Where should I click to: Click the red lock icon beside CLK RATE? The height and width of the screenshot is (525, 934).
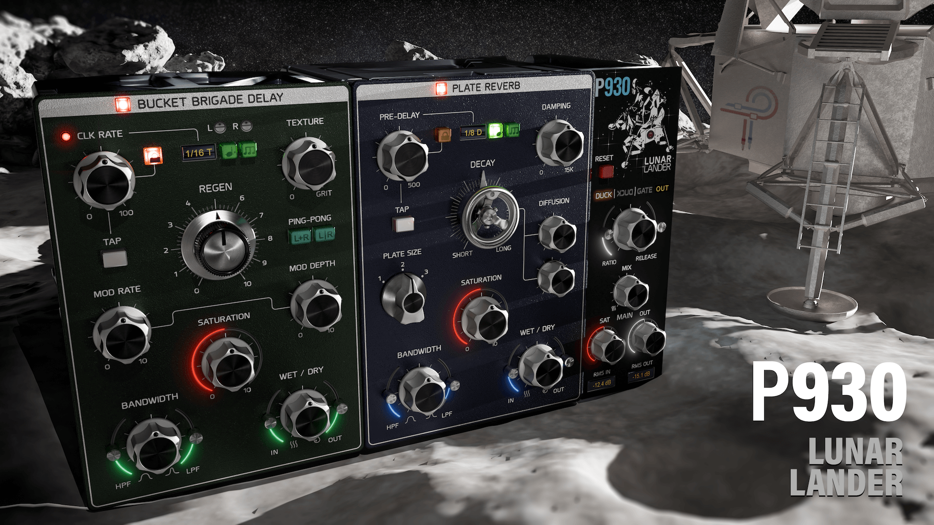[153, 156]
